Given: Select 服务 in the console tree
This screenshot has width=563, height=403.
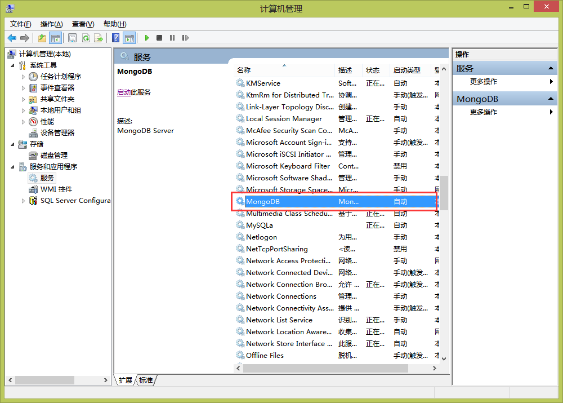Looking at the screenshot, I should (x=47, y=178).
